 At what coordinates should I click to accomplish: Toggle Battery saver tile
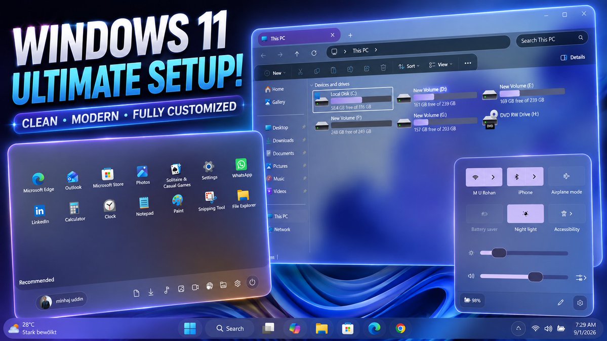point(484,214)
